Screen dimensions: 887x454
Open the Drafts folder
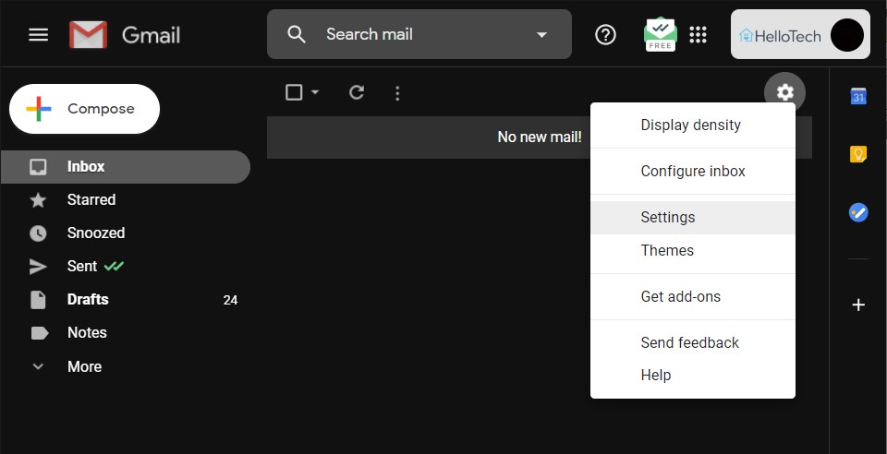[x=88, y=299]
